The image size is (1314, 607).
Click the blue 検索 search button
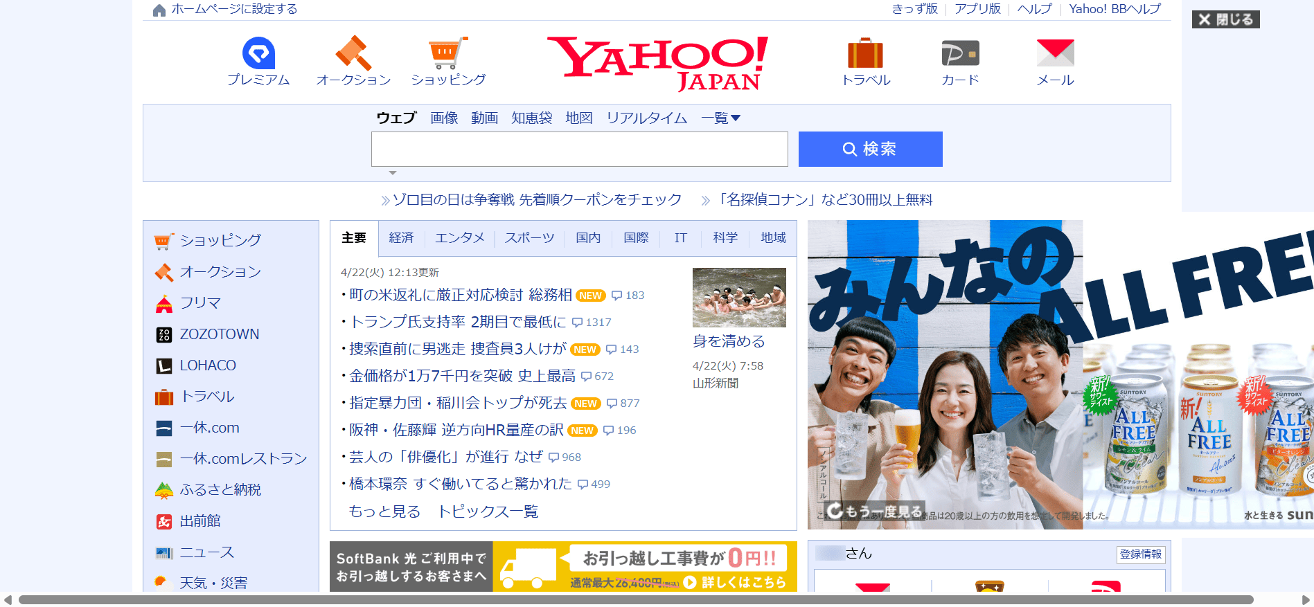click(x=870, y=149)
